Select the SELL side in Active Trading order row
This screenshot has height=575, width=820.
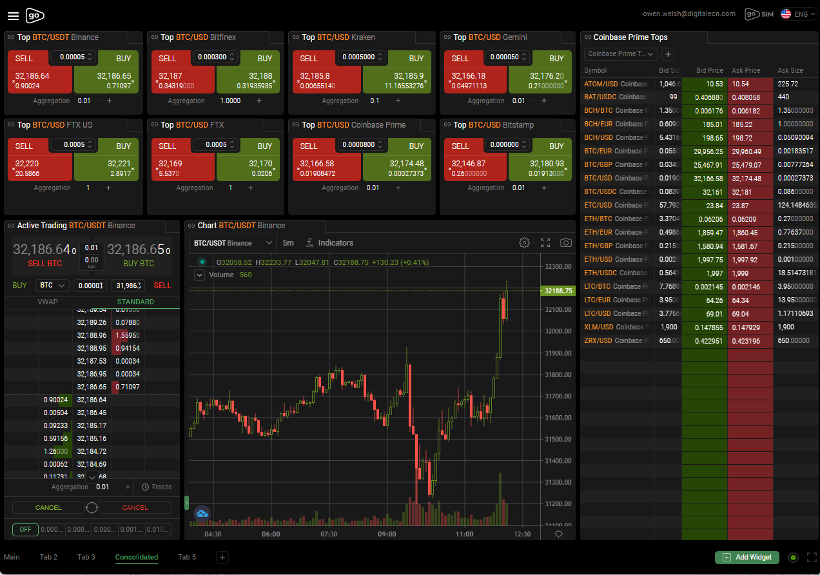162,285
